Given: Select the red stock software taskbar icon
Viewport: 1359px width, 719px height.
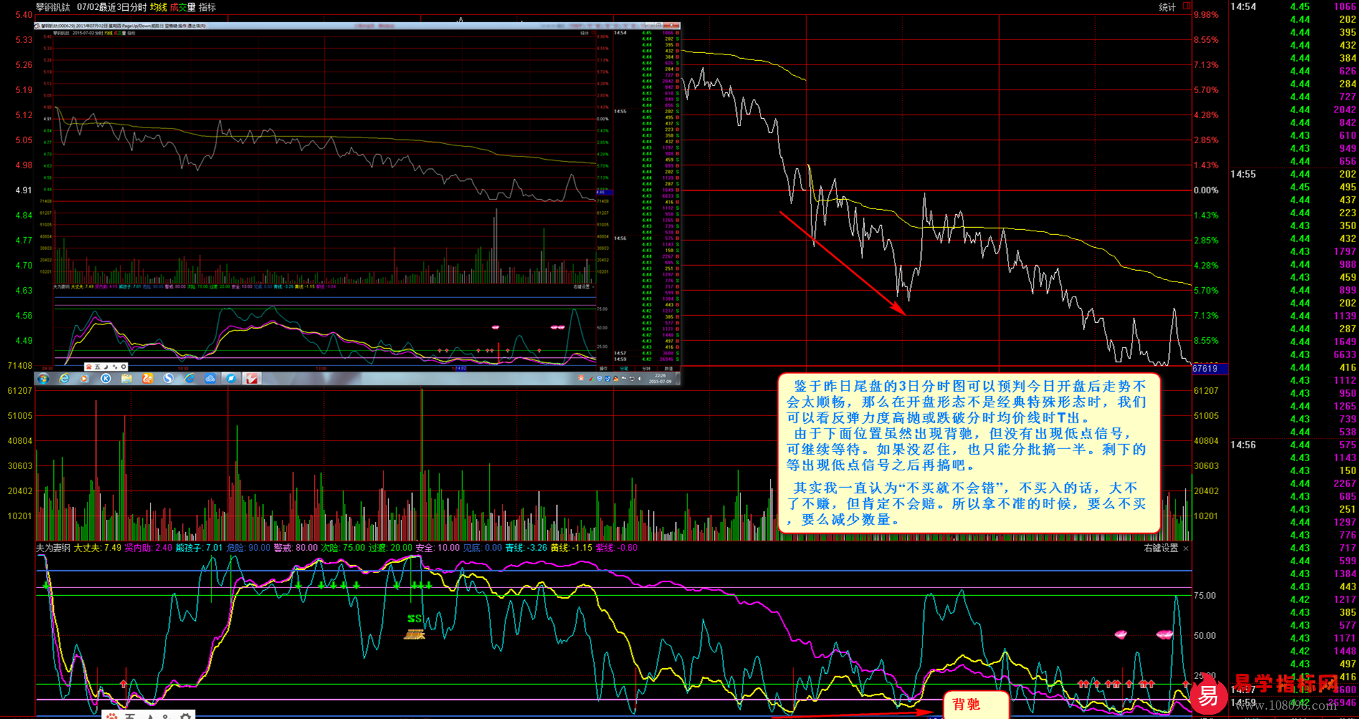Looking at the screenshot, I should pyautogui.click(x=252, y=378).
